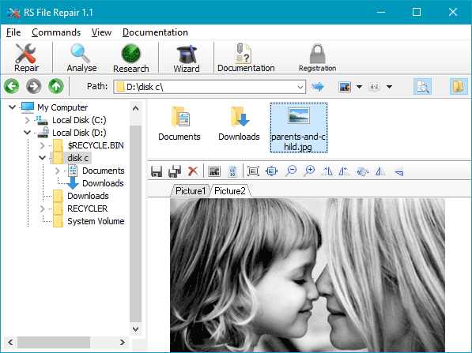Image resolution: width=472 pixels, height=353 pixels.
Task: Click the single floppy-disk save icon
Action: tap(157, 171)
